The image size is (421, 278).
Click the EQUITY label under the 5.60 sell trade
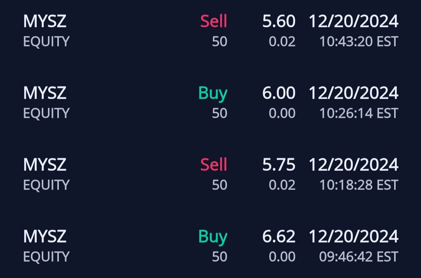pos(46,41)
